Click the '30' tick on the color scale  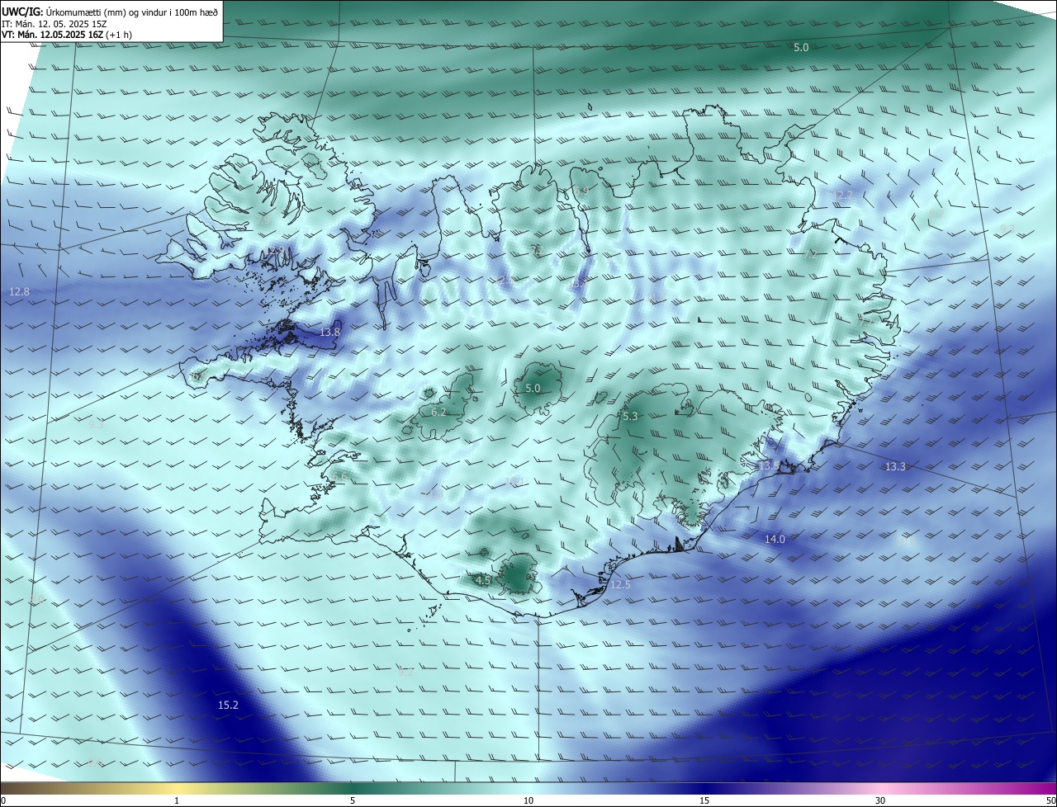tap(880, 800)
